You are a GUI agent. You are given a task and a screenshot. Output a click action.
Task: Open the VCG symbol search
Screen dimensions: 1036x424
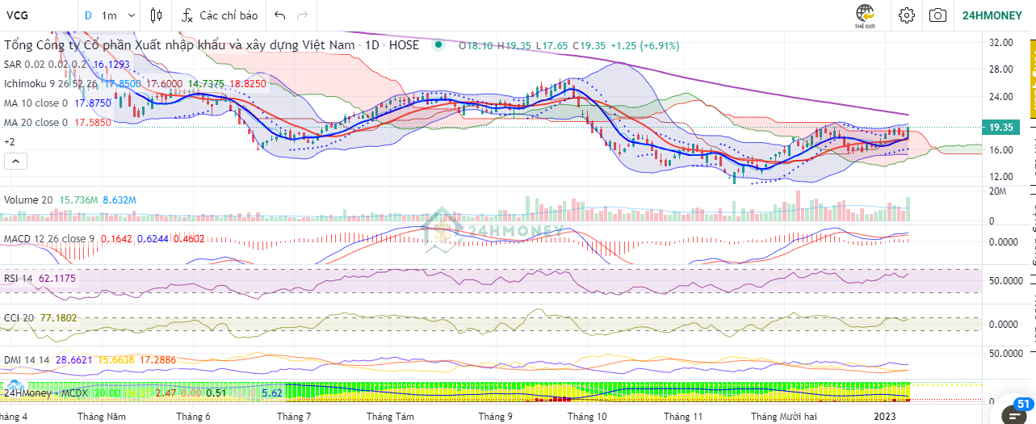pos(17,15)
